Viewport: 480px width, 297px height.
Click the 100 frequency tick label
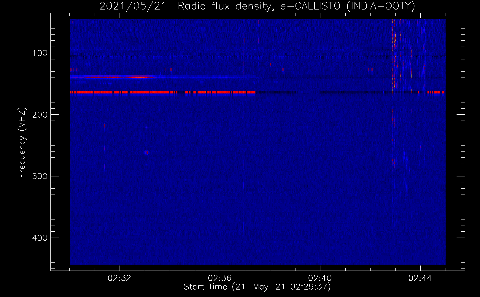click(x=40, y=53)
